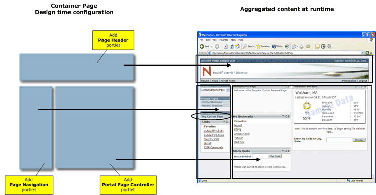Click the History toolbar icon
This screenshot has width=376, height=195.
click(287, 46)
